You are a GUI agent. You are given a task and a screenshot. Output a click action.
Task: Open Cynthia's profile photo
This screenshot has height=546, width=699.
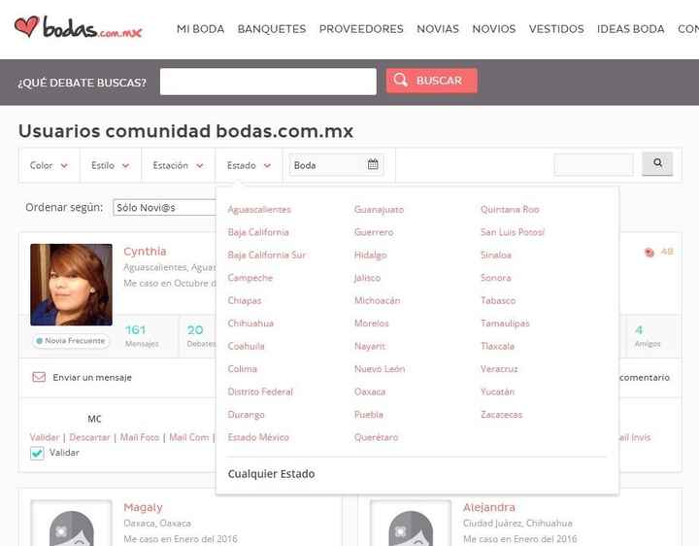71,285
